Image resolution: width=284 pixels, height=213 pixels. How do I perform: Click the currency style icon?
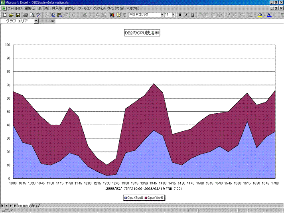pos(228,15)
